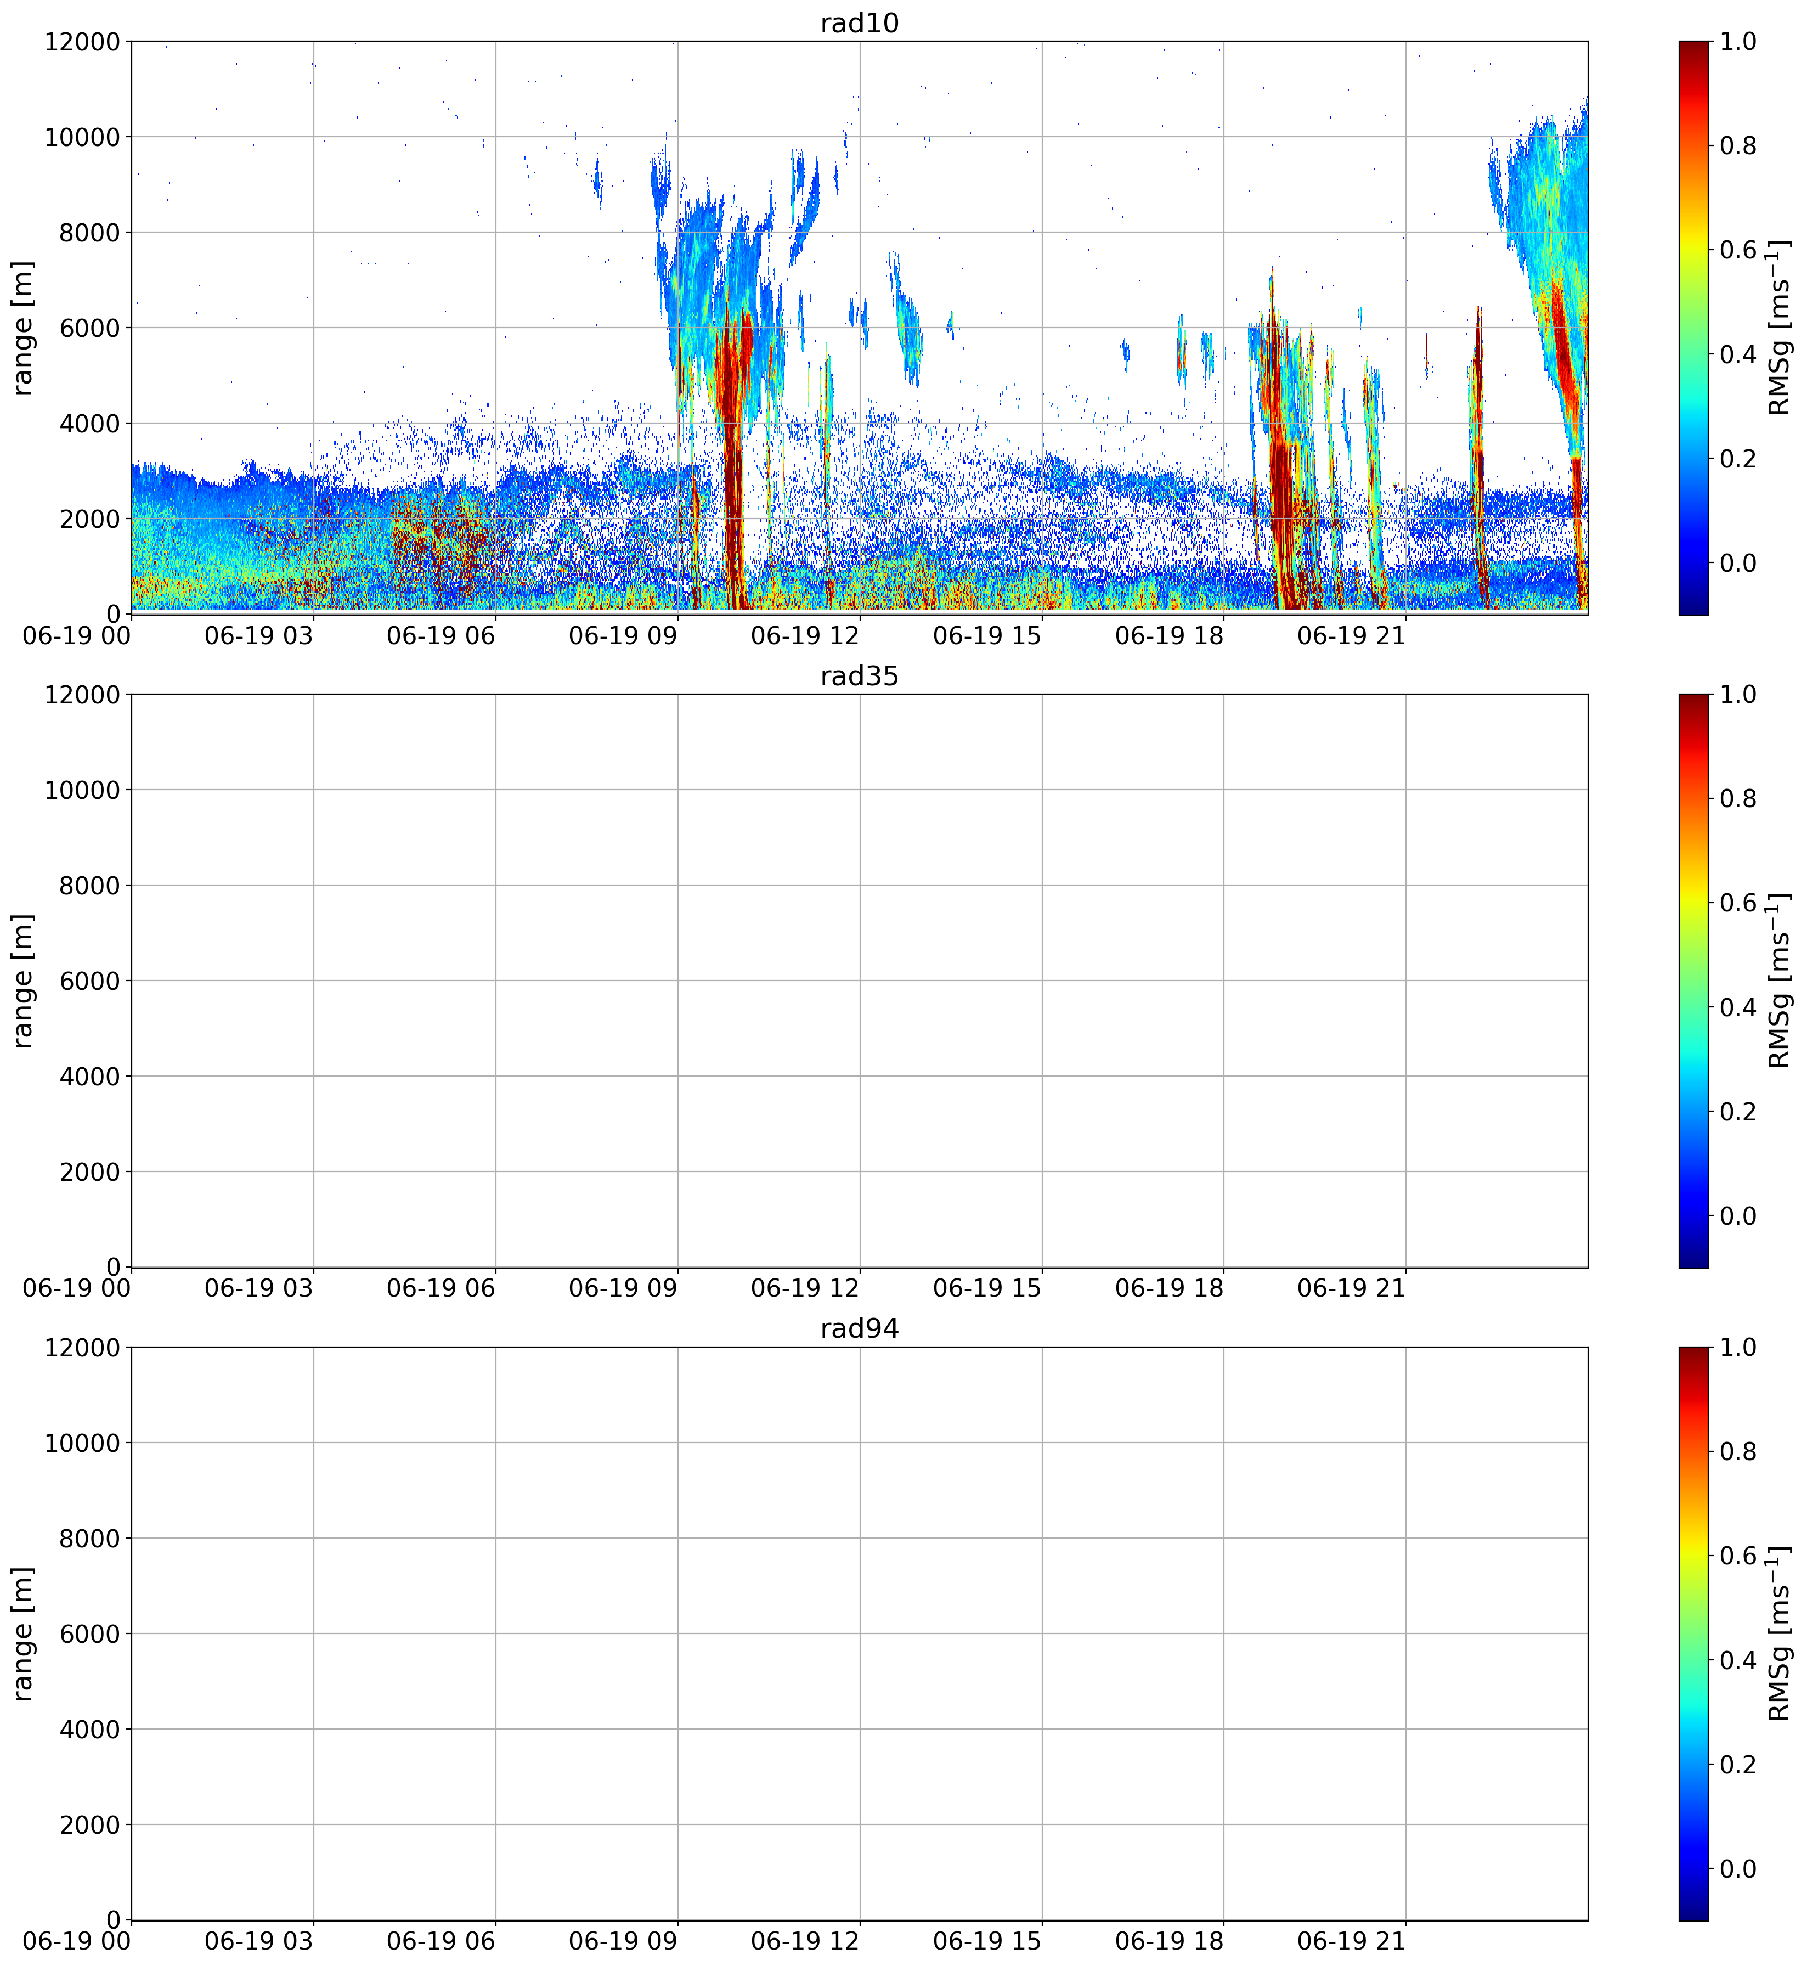The image size is (1807, 1966).
Task: Click the rad35 plot title
Action: 859,676
